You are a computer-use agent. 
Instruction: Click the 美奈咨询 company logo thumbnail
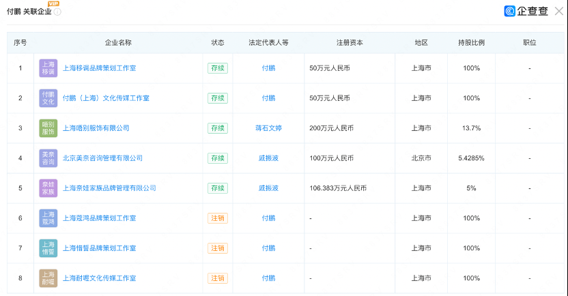(x=48, y=158)
